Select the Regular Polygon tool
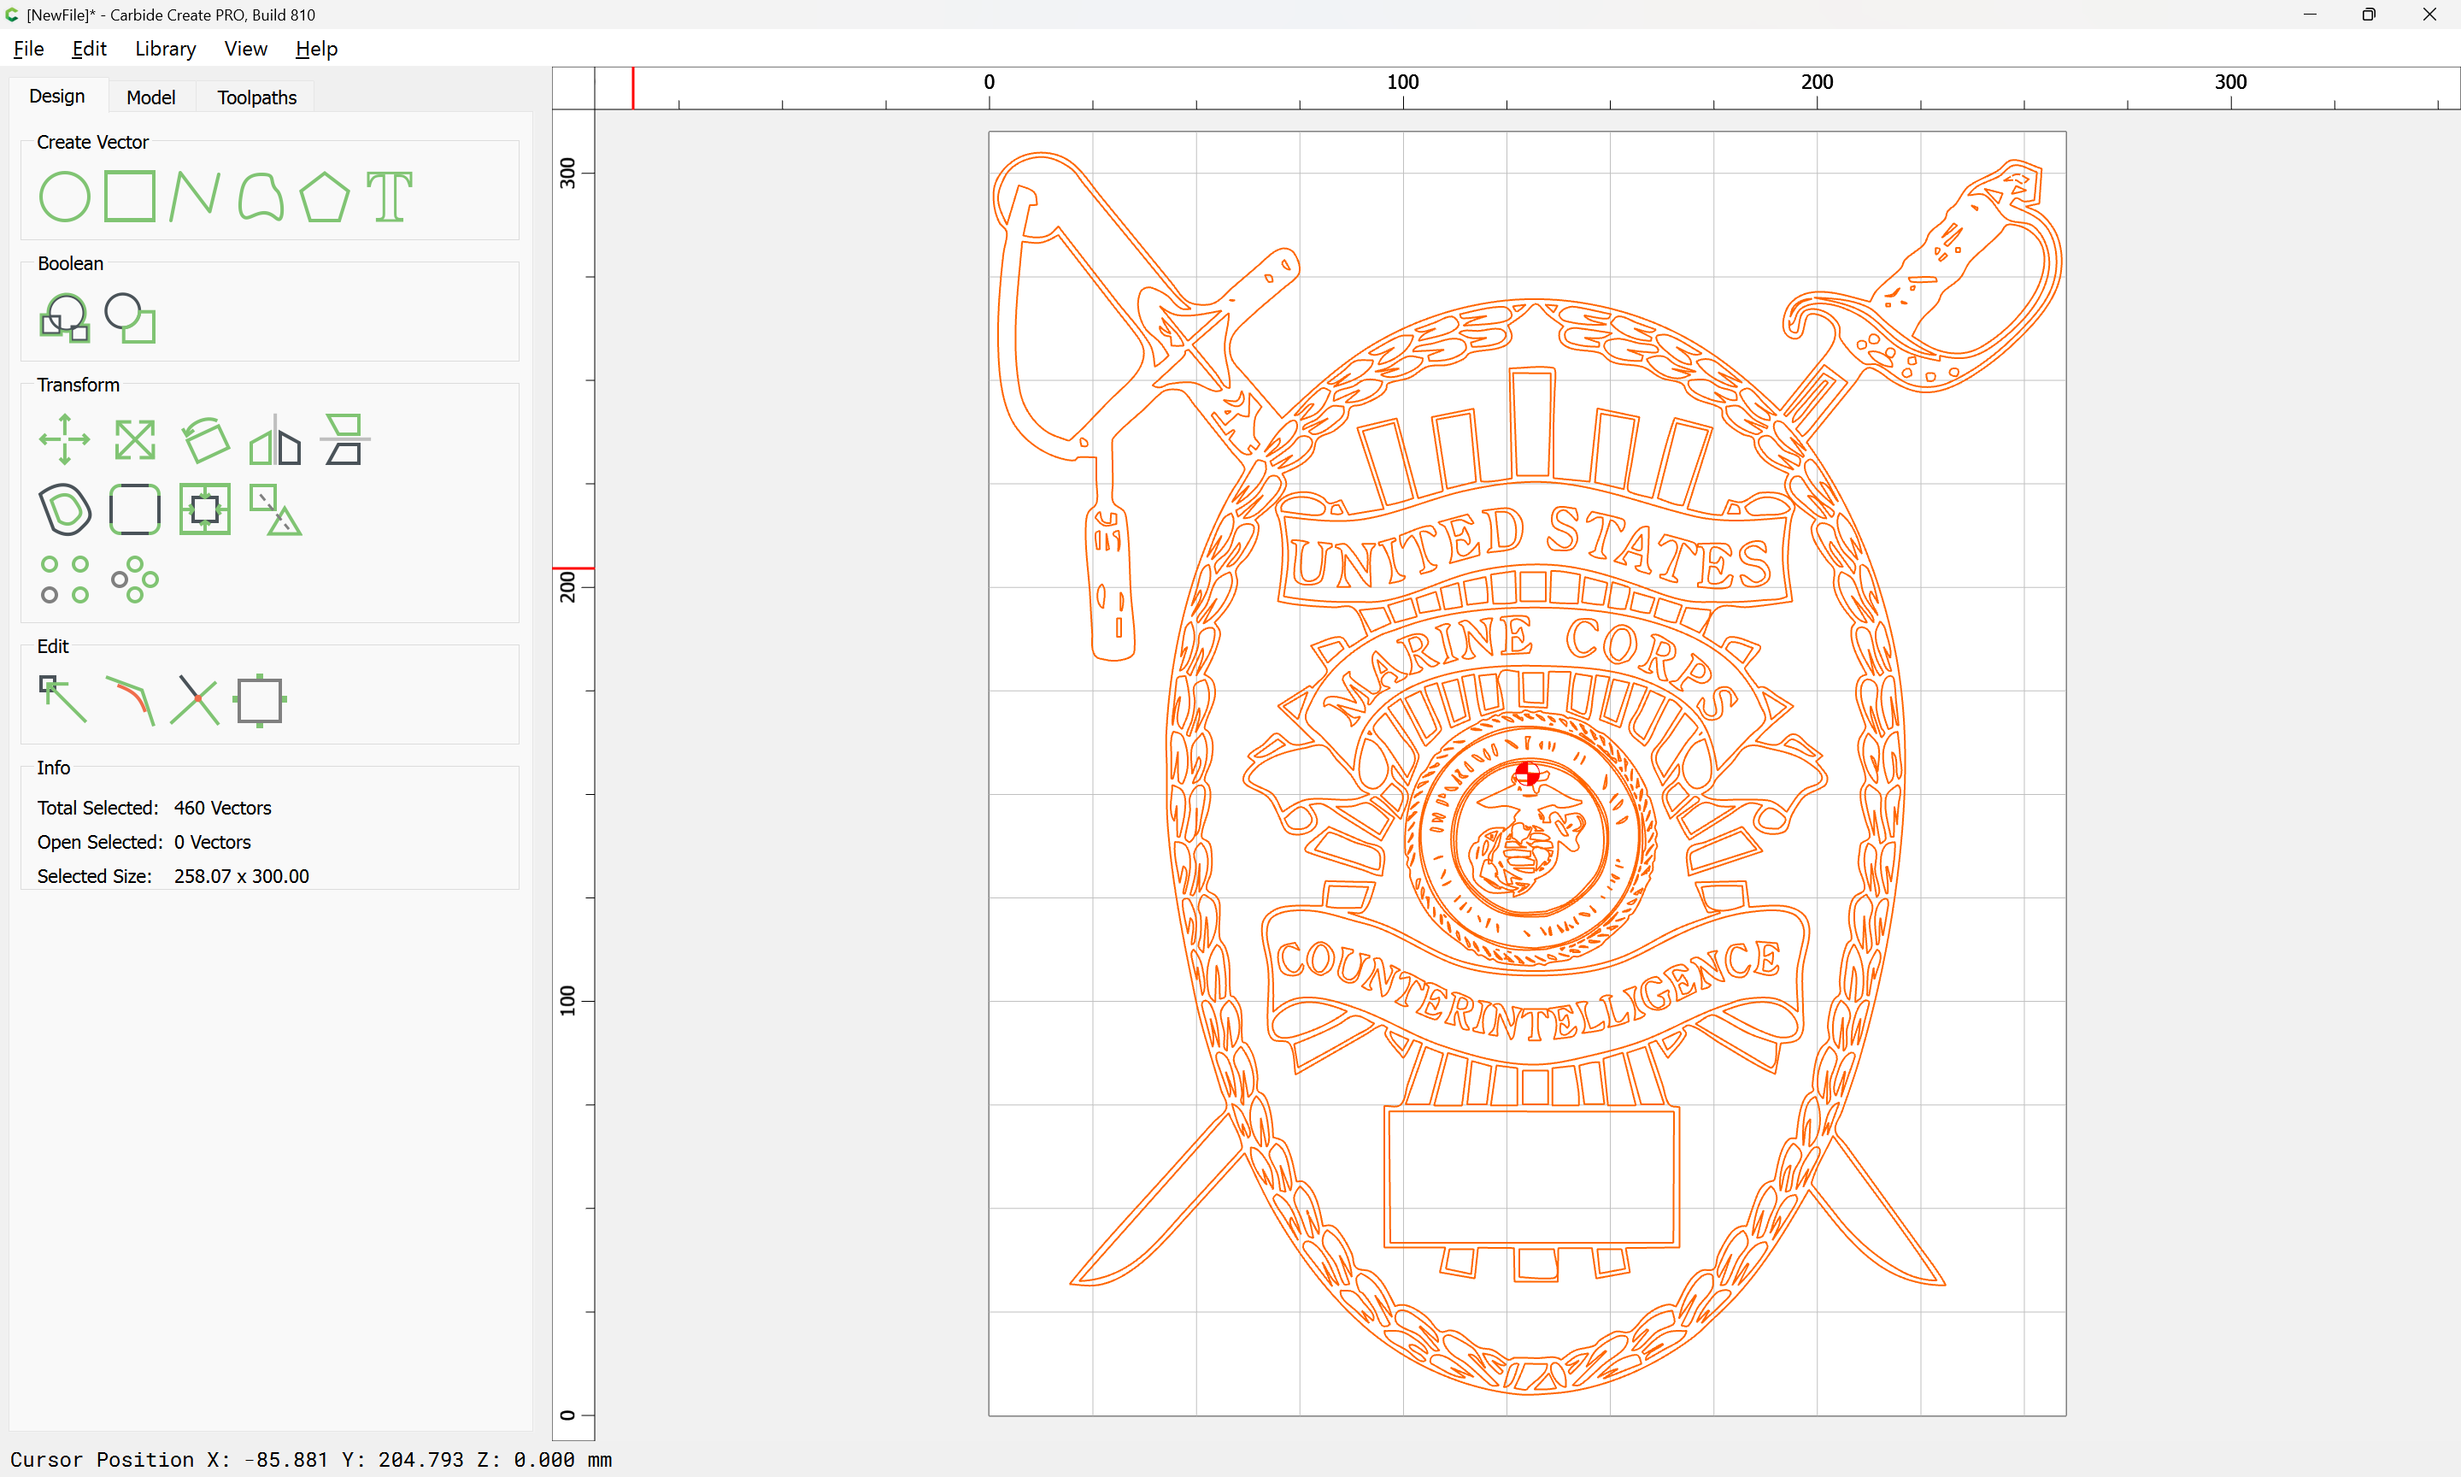Viewport: 2461px width, 1477px height. [x=324, y=196]
